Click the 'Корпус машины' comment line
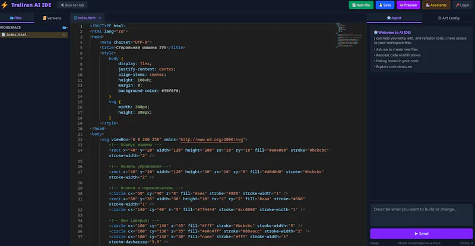The height and width of the screenshot is (246, 475). point(135,145)
